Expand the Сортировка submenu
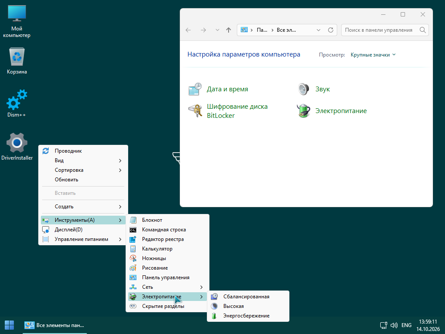The image size is (445, 334). click(x=83, y=170)
